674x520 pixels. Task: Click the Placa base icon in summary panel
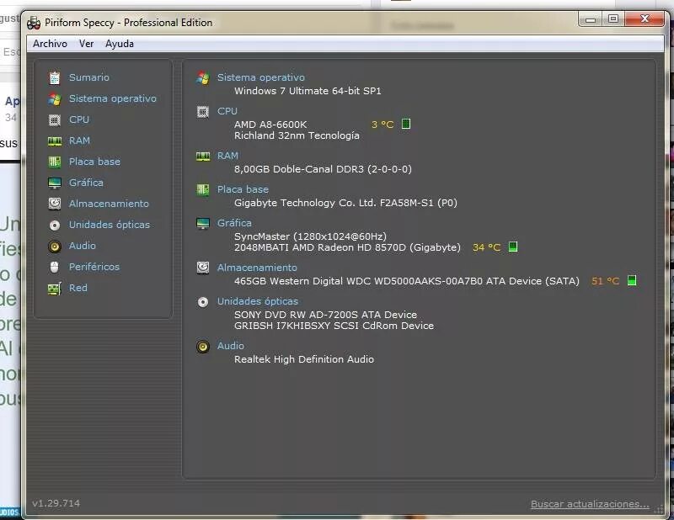tap(203, 189)
